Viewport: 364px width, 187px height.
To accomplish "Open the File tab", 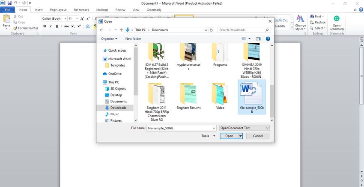I will coord(7,9).
